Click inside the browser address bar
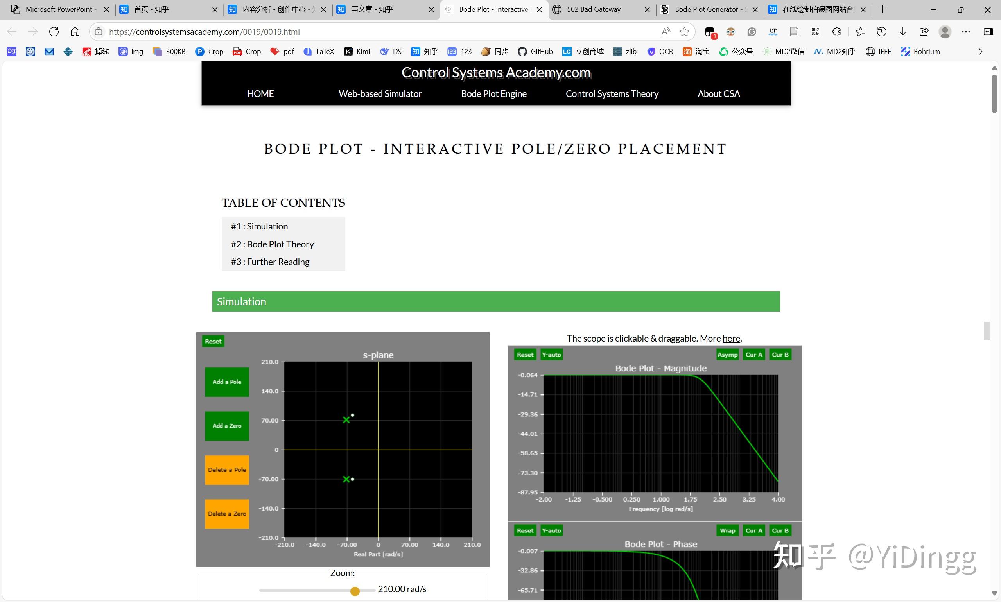Viewport: 1001px width, 602px height. point(365,32)
